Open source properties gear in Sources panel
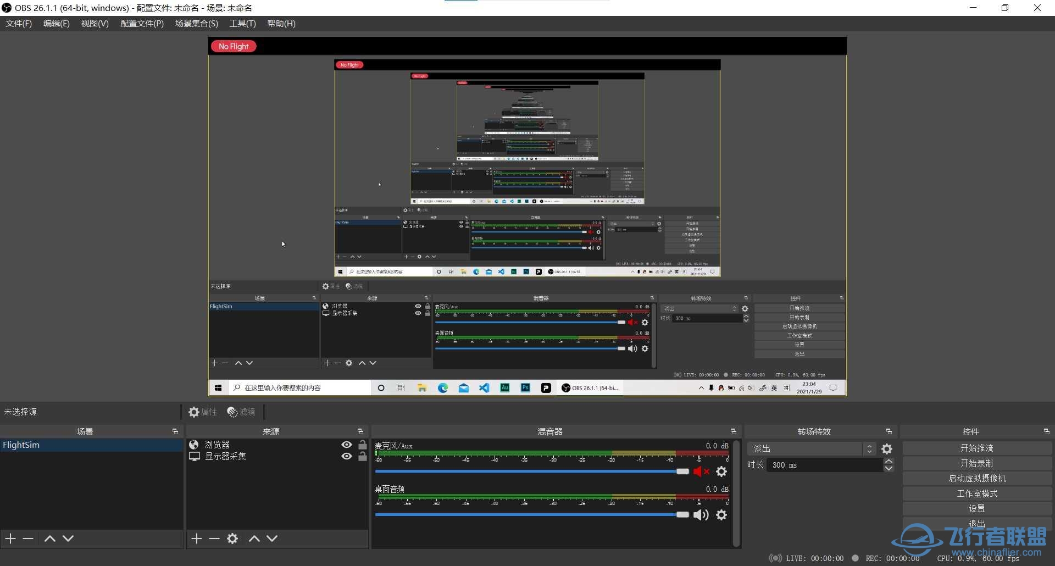This screenshot has height=566, width=1055. point(233,539)
